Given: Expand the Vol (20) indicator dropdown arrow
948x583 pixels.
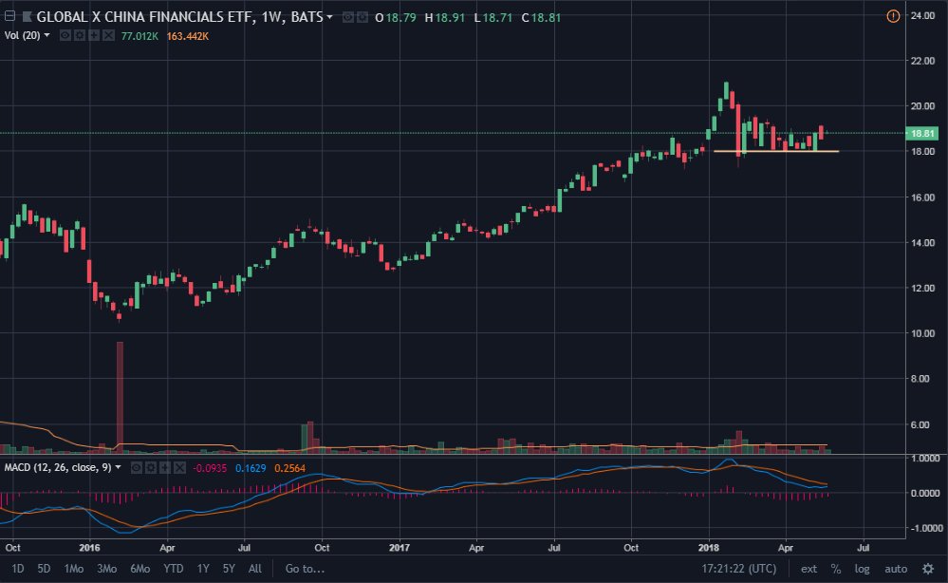Looking at the screenshot, I should pos(47,35).
